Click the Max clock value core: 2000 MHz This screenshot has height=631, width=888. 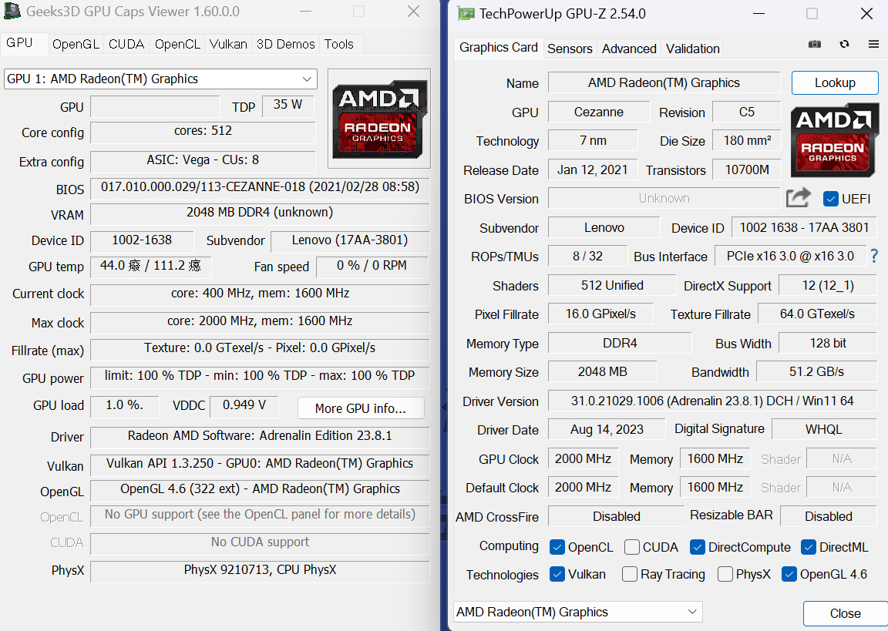260,322
